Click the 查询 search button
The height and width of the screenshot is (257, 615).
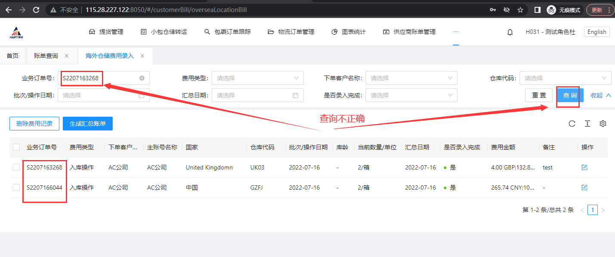point(570,95)
